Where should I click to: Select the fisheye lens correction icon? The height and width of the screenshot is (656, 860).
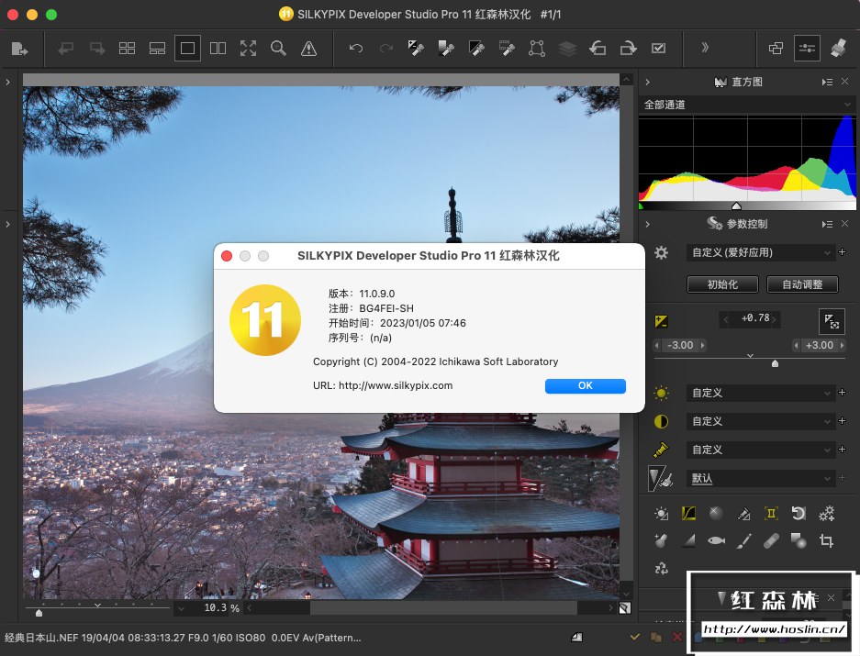[716, 541]
